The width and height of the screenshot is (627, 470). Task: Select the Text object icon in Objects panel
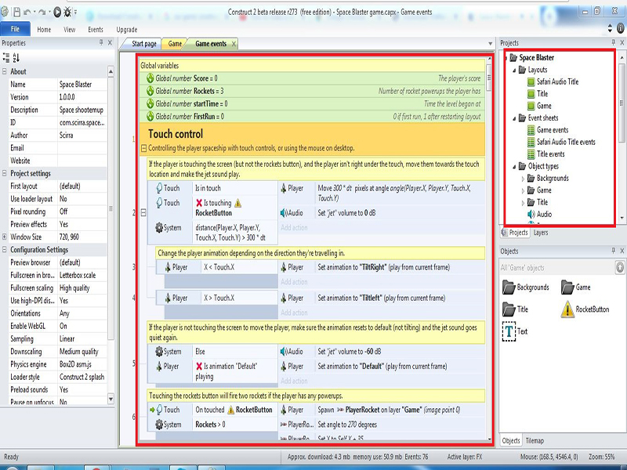pos(509,331)
